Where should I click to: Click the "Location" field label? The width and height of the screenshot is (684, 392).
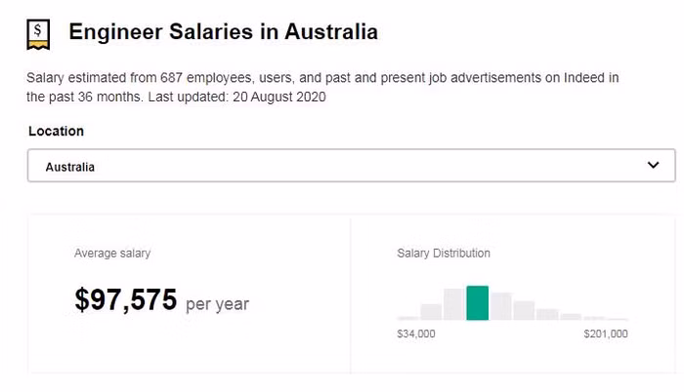tap(56, 131)
